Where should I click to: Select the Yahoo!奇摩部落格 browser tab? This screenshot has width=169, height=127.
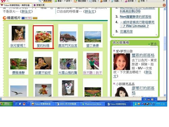16,5
